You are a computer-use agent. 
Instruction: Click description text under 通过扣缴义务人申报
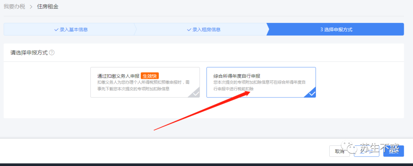[143, 86]
